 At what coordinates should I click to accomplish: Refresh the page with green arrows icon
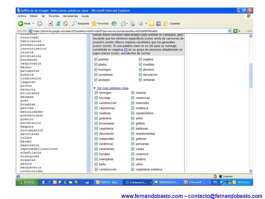click(58, 23)
